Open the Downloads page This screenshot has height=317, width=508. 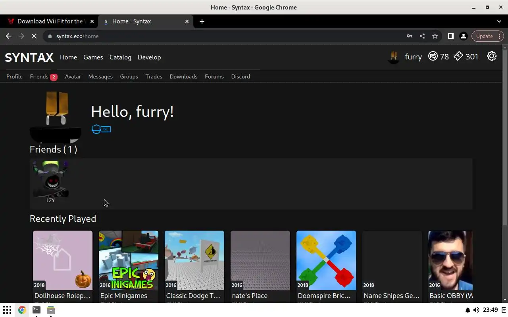point(183,76)
